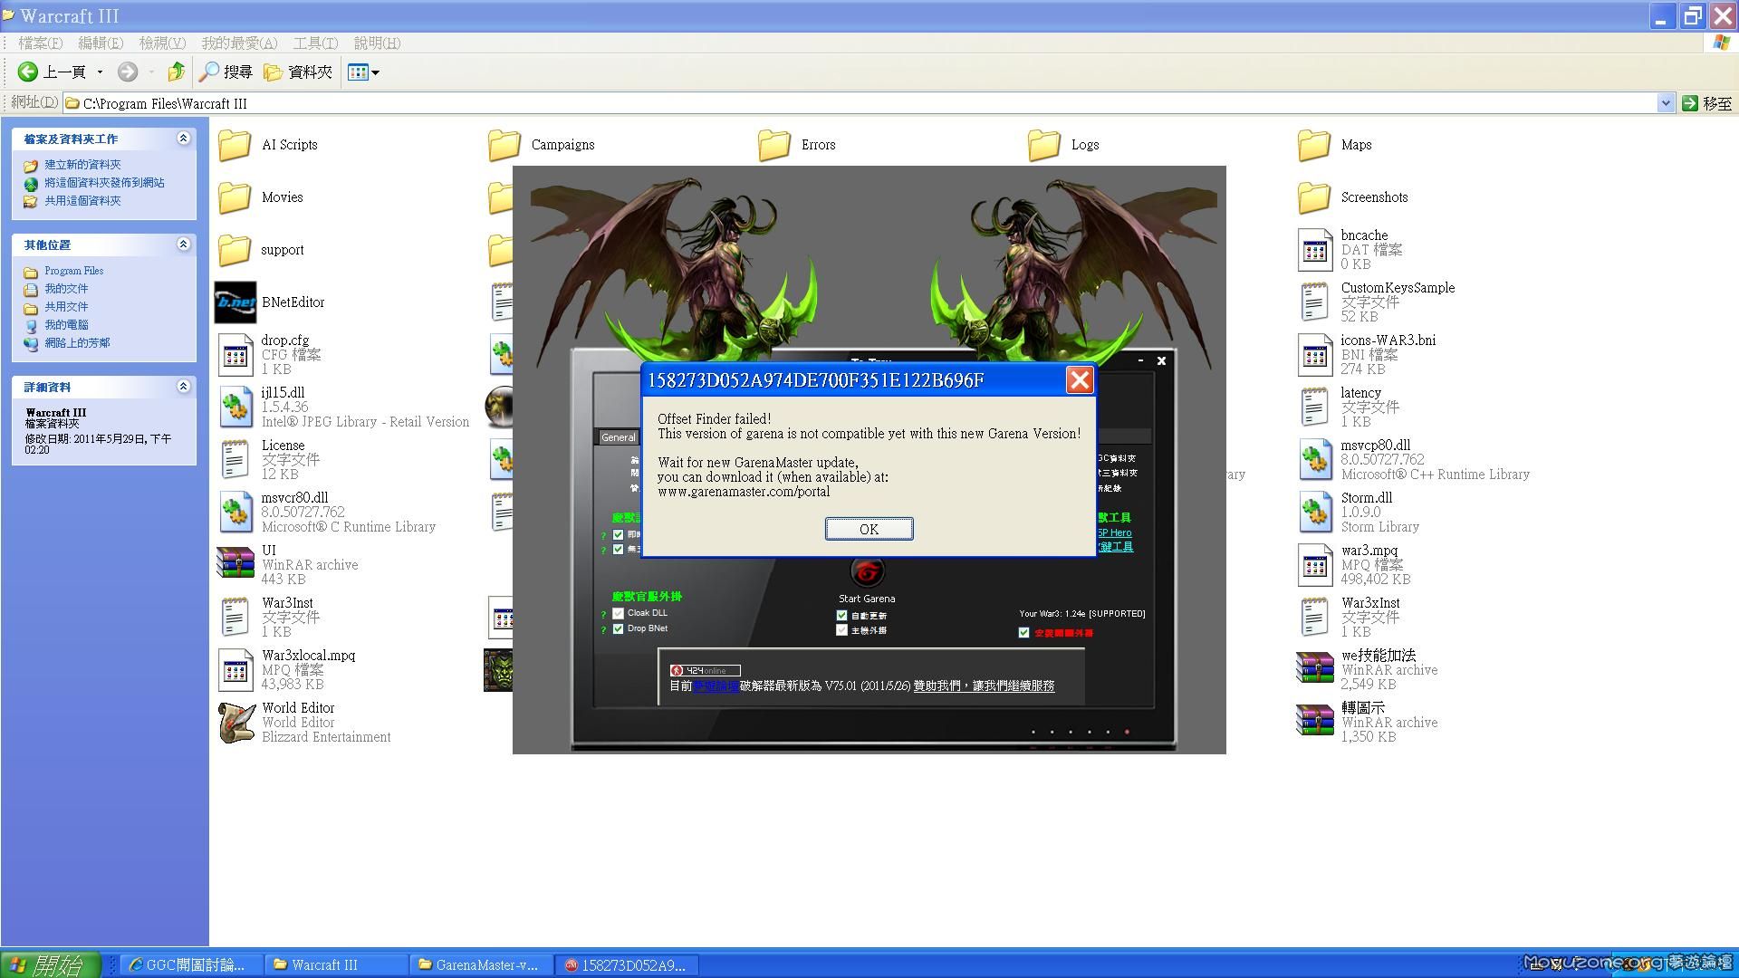Click the Up folder toolbar icon

tap(177, 72)
